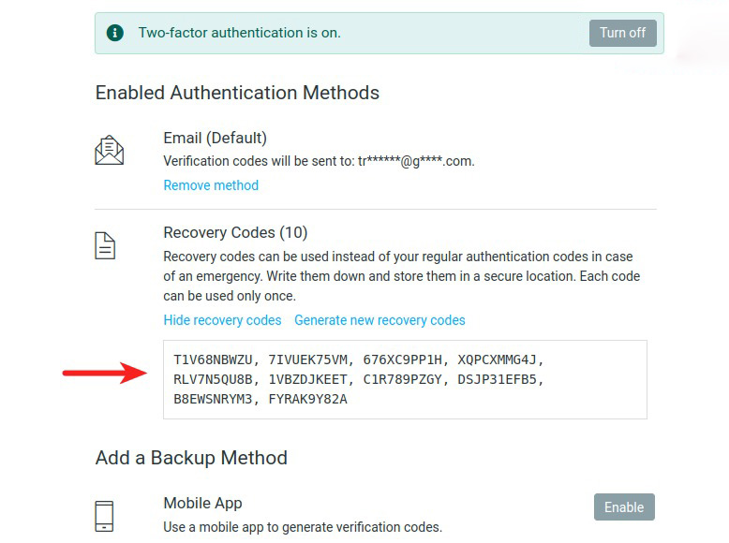Click inside the recovery codes text box

click(x=397, y=379)
